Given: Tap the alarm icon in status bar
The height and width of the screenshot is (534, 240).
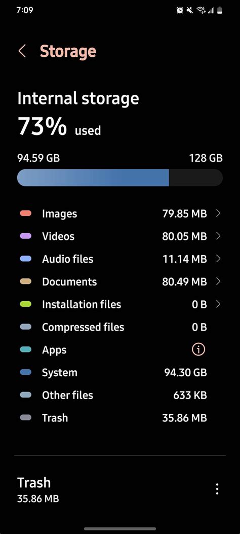Looking at the screenshot, I should 180,11.
